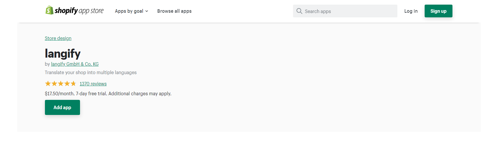Click the $17.50/month pricing text
The height and width of the screenshot is (141, 500).
(x=59, y=94)
